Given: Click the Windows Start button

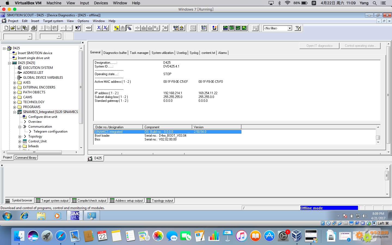Looking at the screenshot, I should (x=7, y=216).
